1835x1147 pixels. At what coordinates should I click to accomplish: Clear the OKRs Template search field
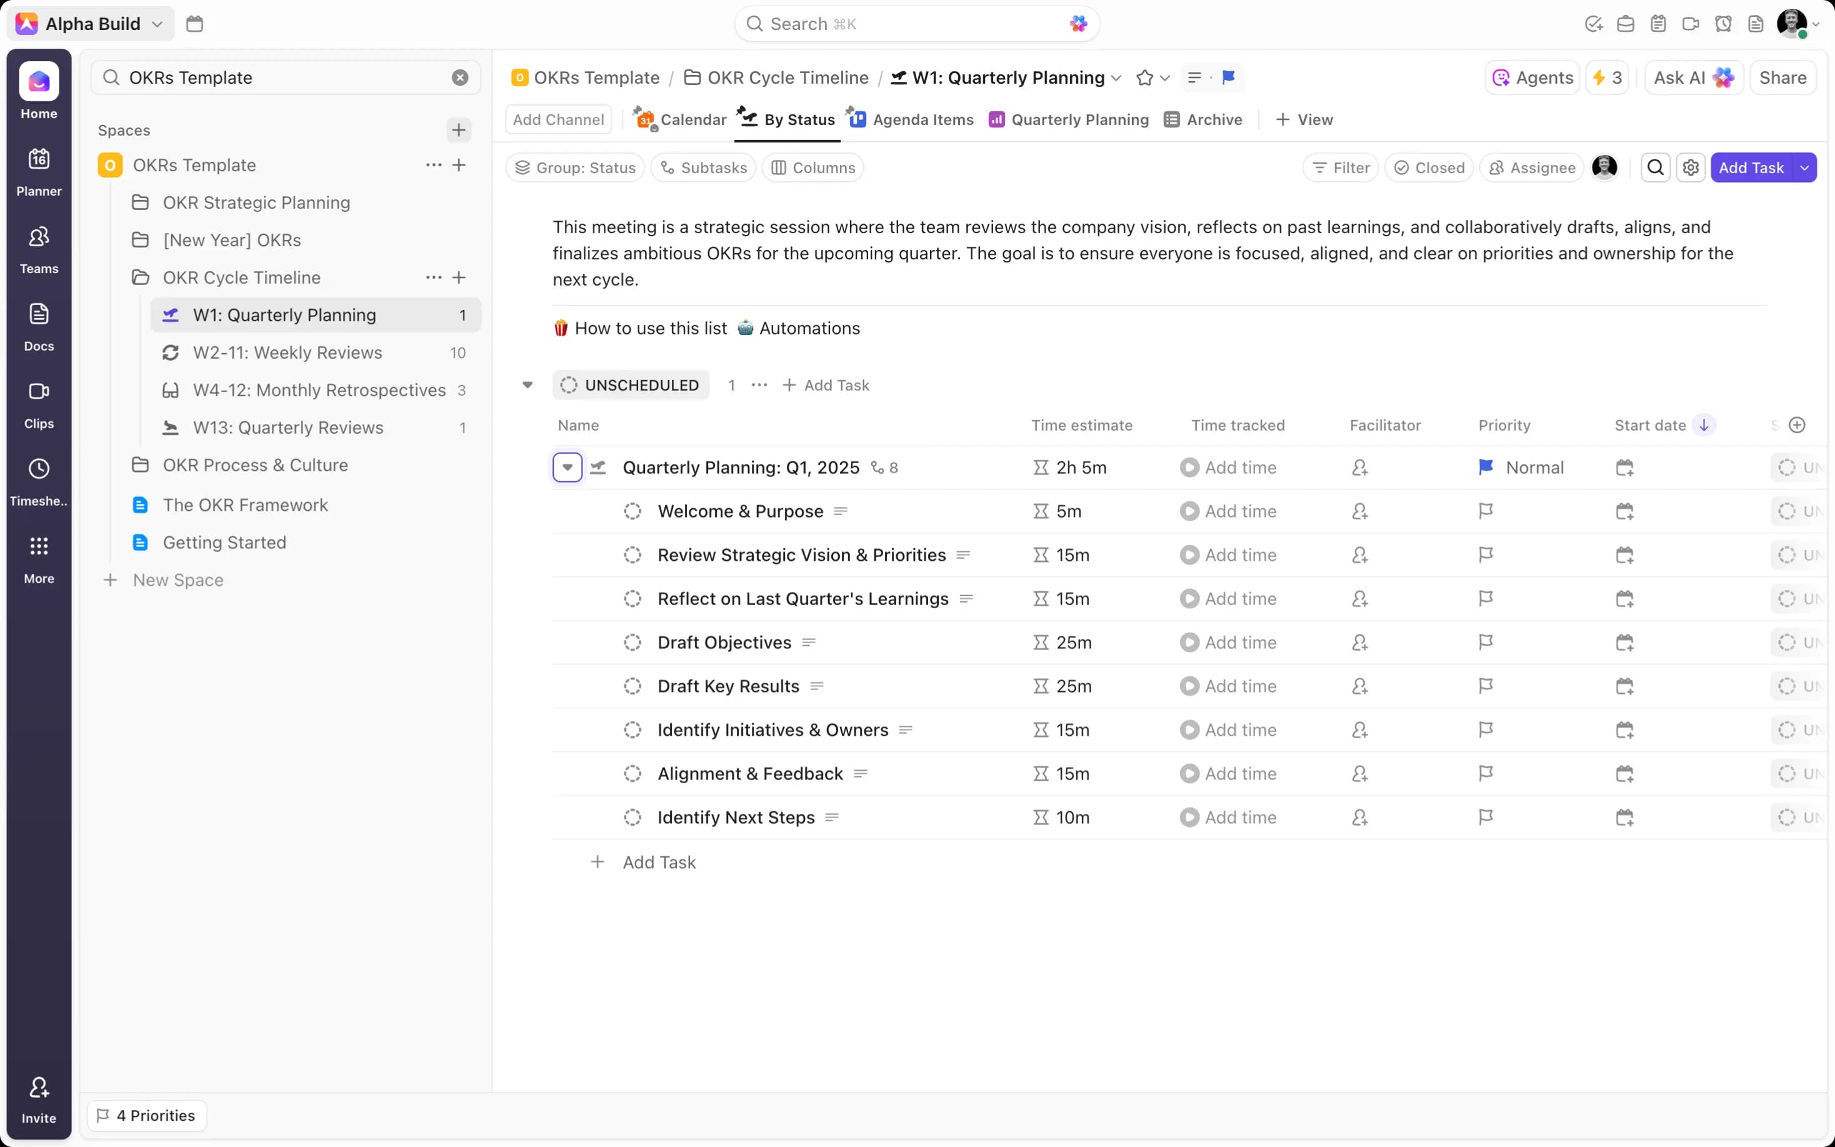pos(459,77)
